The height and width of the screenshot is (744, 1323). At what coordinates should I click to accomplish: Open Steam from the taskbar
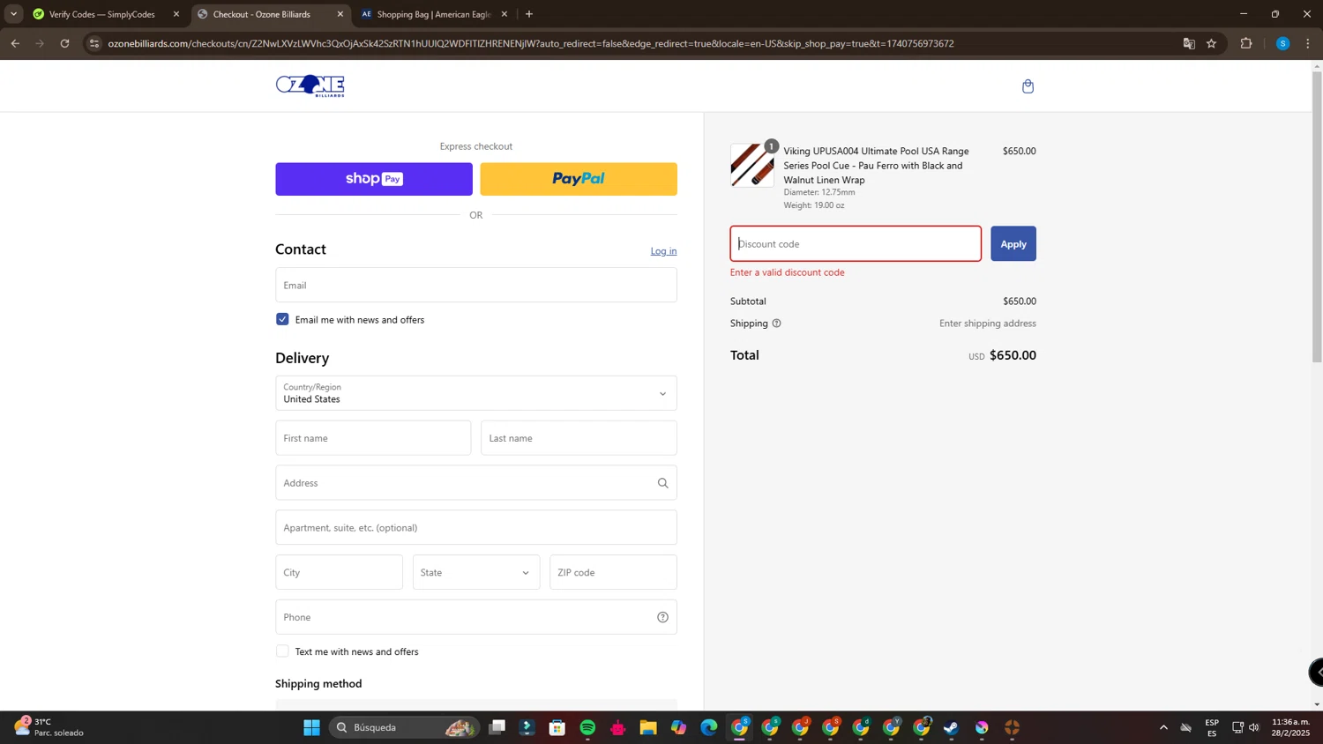[952, 727]
